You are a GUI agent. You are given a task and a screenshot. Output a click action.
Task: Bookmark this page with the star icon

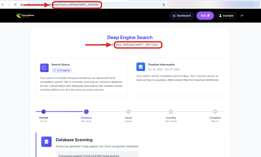coord(164,5)
